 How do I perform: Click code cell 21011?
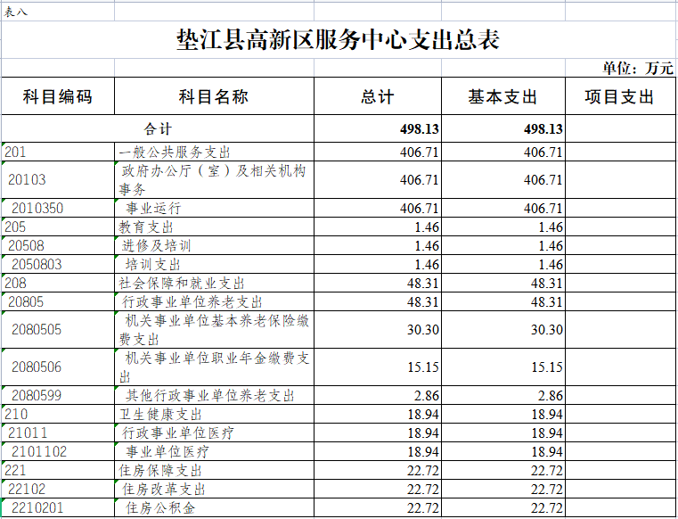pos(58,432)
